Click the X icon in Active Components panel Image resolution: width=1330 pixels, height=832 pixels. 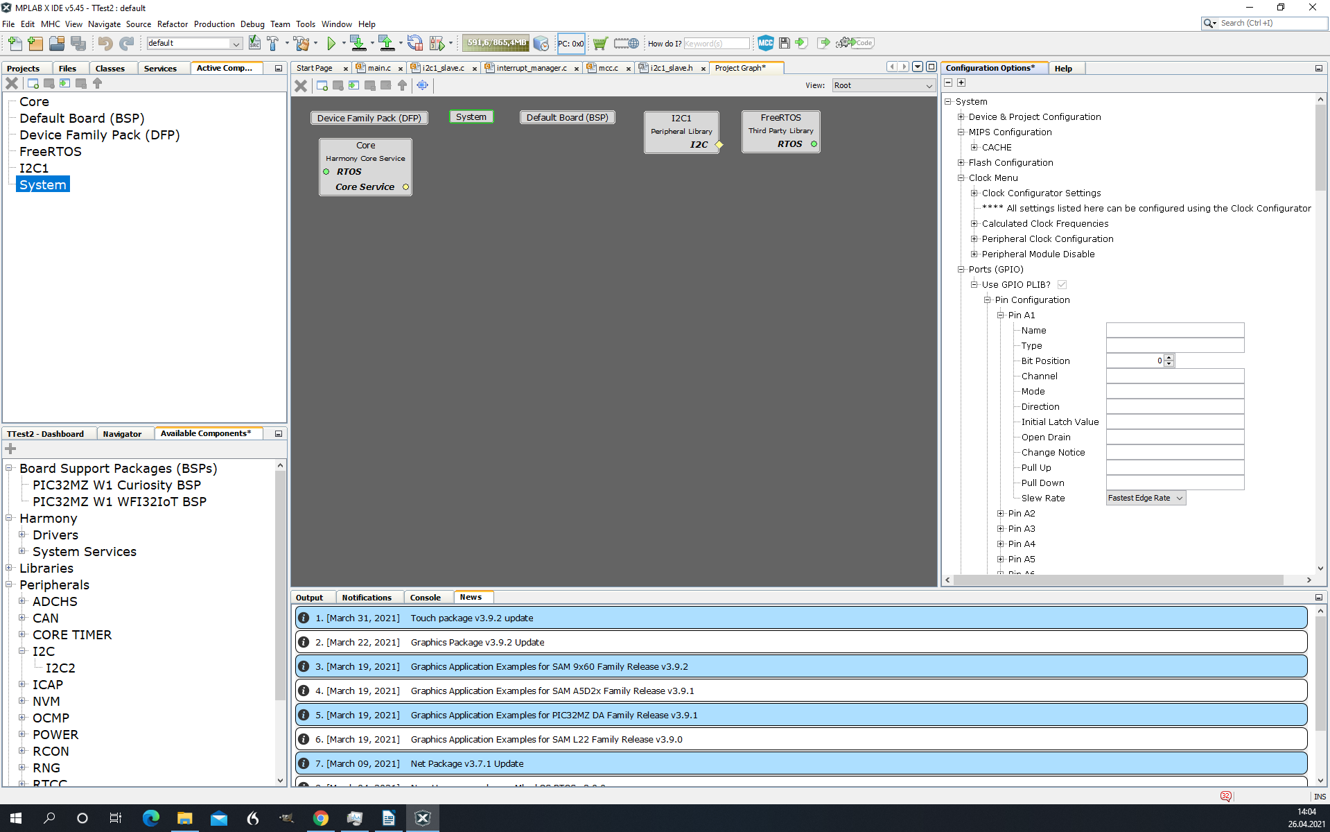(x=12, y=83)
